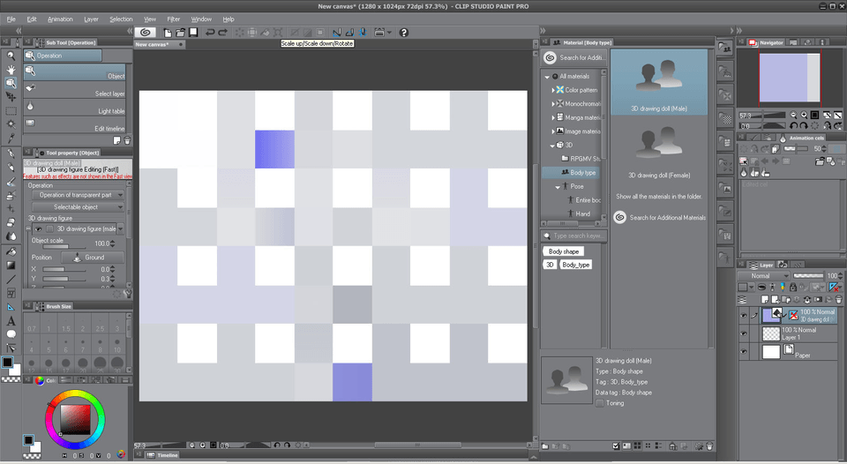Delete layer with trash icon in Layer panel
This screenshot has width=847, height=464.
click(838, 299)
